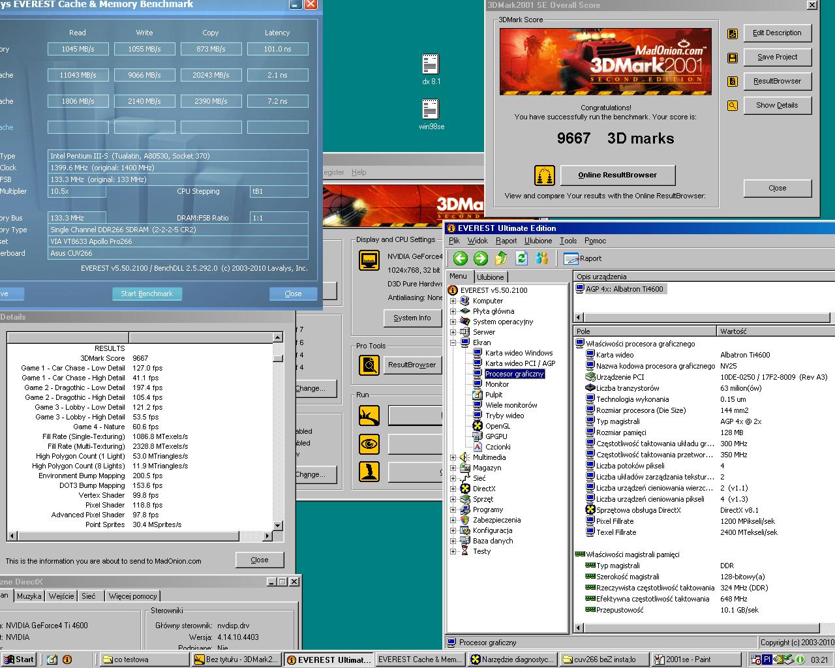
Task: Select Karta wideo Windows tree item
Action: tap(519, 353)
